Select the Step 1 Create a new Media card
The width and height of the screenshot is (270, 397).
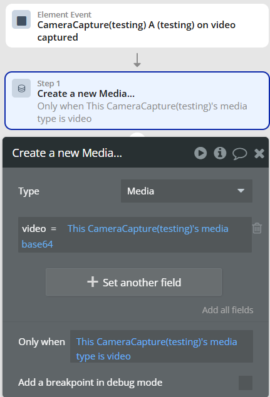(x=137, y=101)
